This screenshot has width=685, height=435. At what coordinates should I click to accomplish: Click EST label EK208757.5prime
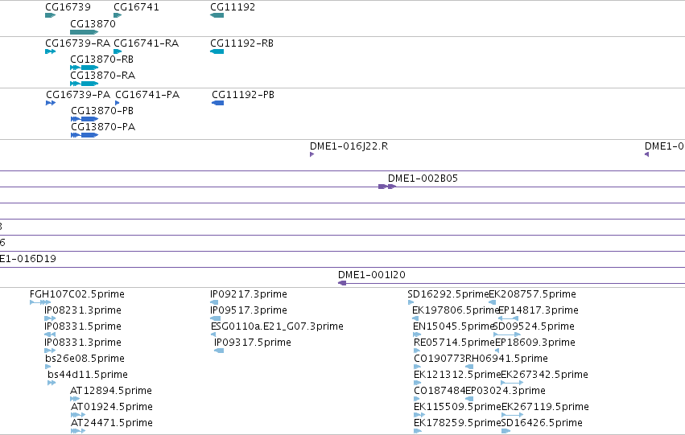[x=533, y=294]
